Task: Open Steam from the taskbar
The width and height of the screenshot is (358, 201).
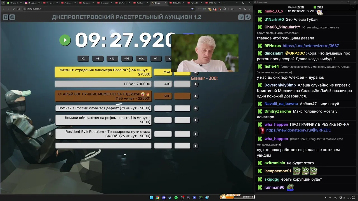Action: tap(170, 198)
